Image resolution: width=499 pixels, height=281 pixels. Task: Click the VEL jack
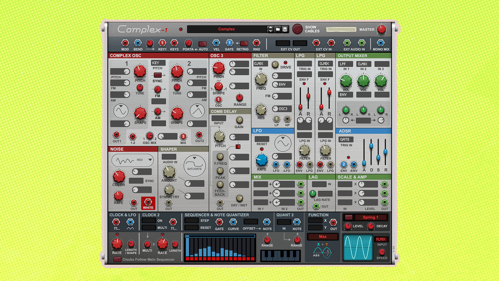(216, 43)
